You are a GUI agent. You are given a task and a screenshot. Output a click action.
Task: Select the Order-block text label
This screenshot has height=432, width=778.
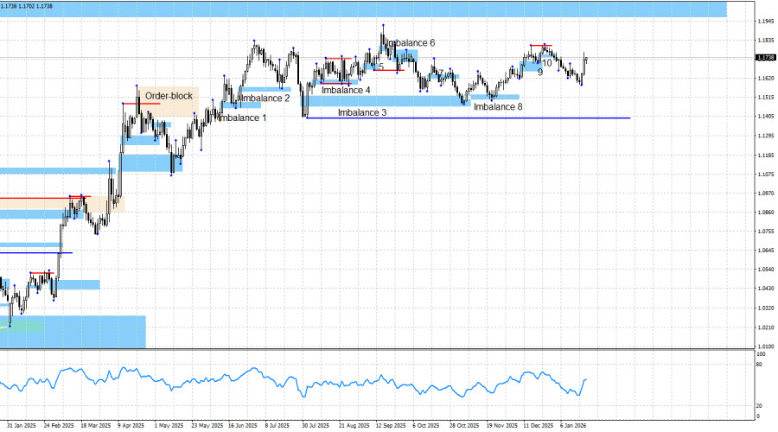pyautogui.click(x=169, y=96)
